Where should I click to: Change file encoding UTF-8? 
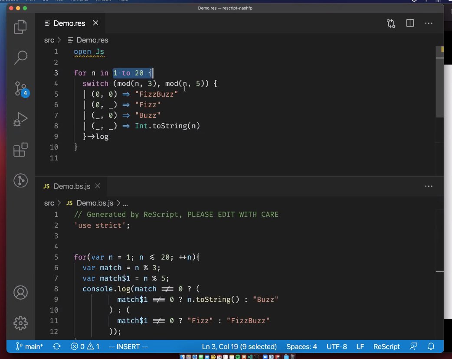[x=337, y=346]
